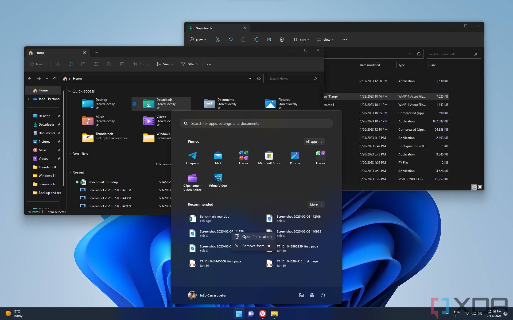513x320 pixels.
Task: Open Unigram from pinned apps
Action: click(192, 158)
